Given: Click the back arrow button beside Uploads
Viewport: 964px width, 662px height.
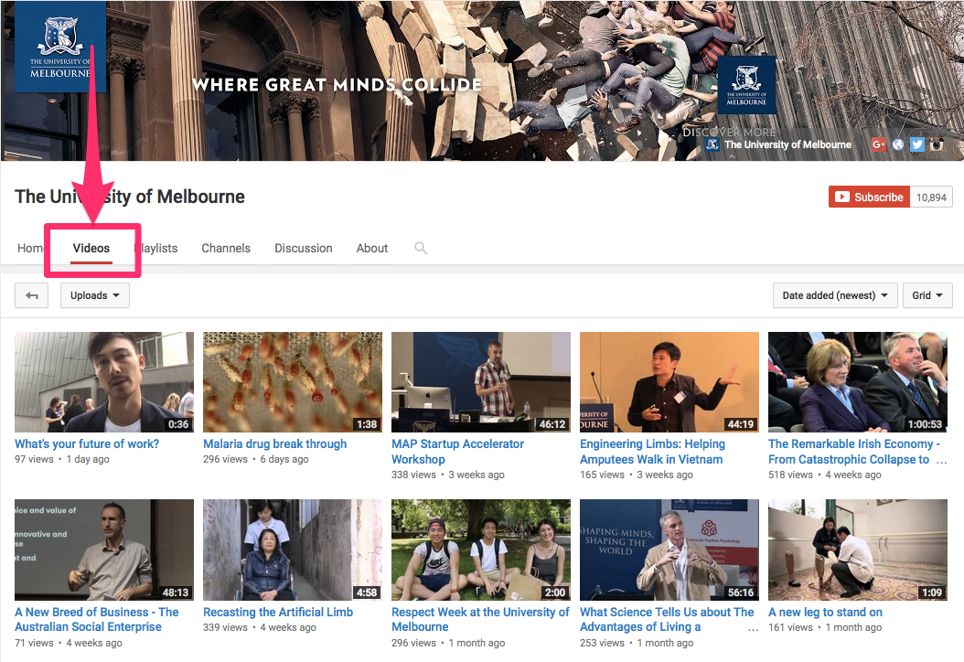Looking at the screenshot, I should click(32, 295).
